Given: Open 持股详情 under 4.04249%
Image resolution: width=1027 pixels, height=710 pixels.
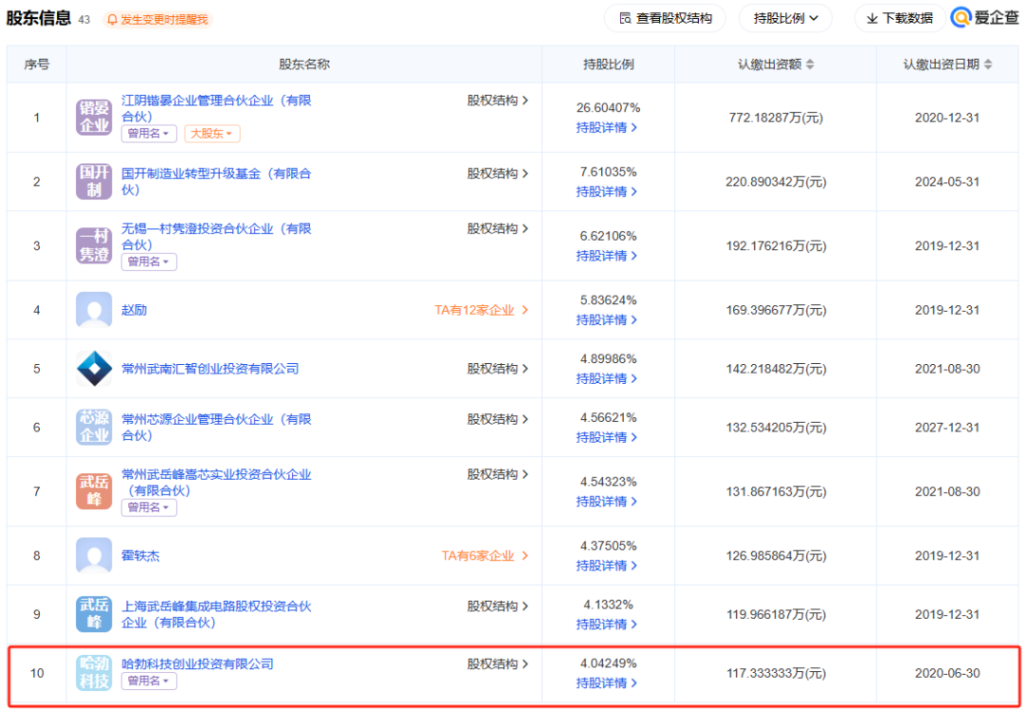Looking at the screenshot, I should click(607, 683).
